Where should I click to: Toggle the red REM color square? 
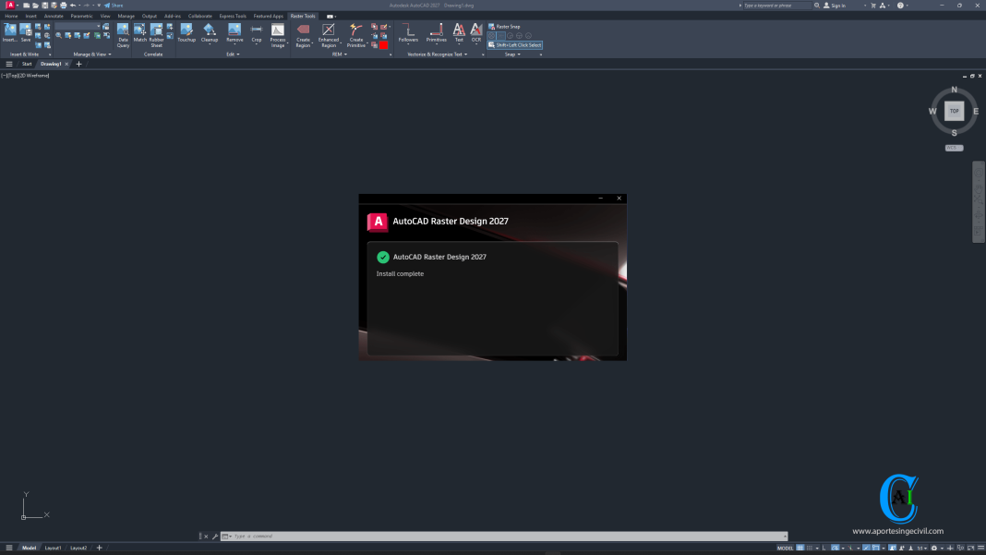(x=383, y=44)
